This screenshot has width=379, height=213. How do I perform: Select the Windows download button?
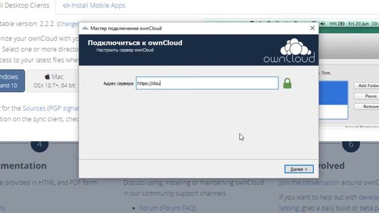click(12, 81)
